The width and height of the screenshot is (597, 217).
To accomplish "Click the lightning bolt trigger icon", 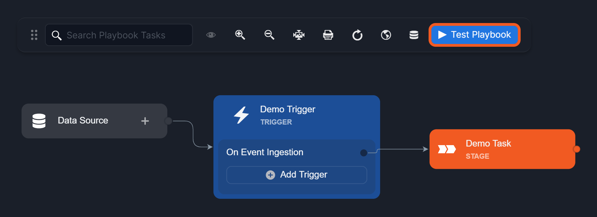I will [x=241, y=115].
